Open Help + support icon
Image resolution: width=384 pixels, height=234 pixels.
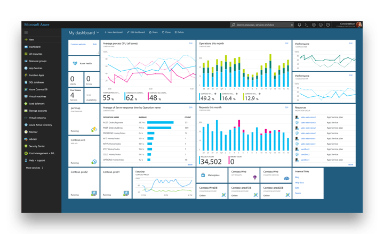click(x=26, y=160)
